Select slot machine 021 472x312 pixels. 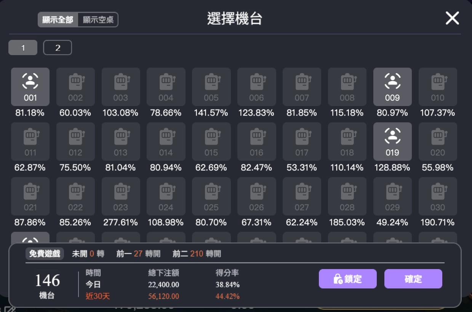tap(30, 196)
